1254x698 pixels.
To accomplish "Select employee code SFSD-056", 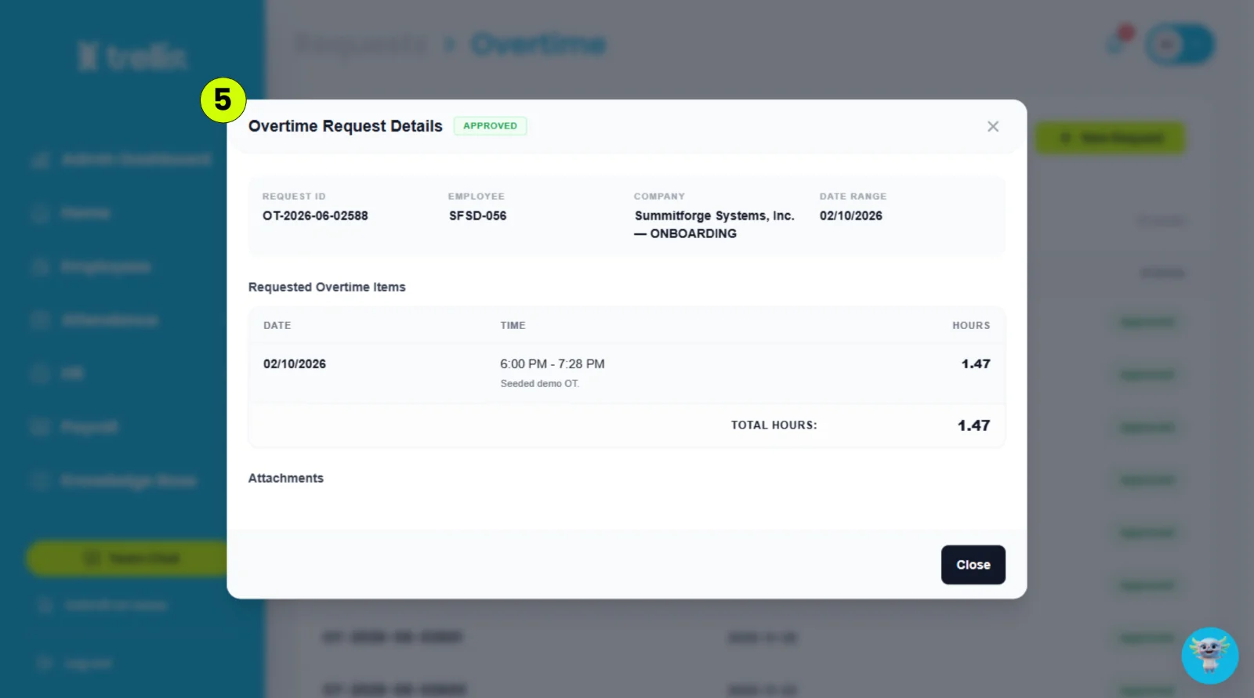I will click(477, 215).
